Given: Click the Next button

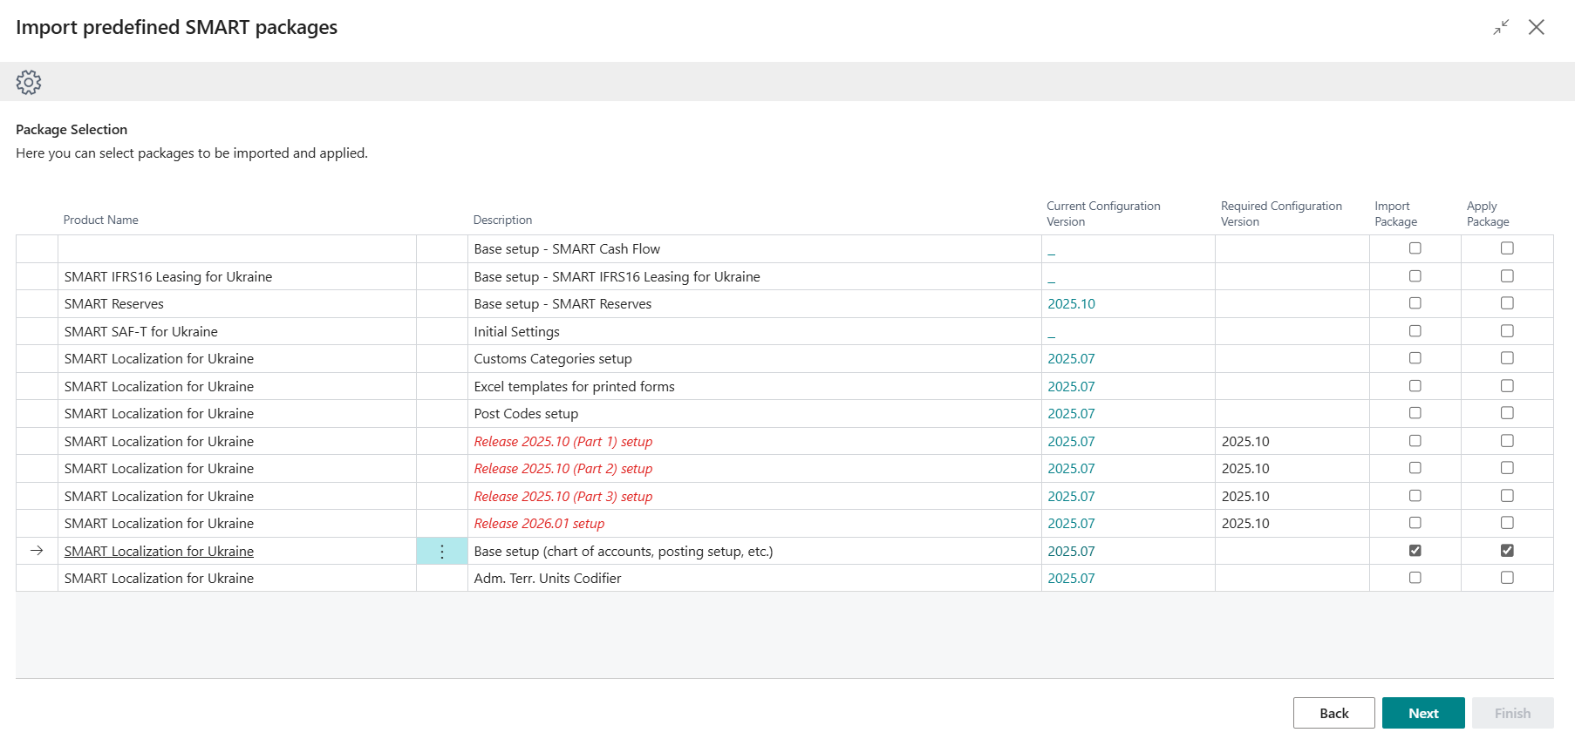Looking at the screenshot, I should coord(1422,713).
